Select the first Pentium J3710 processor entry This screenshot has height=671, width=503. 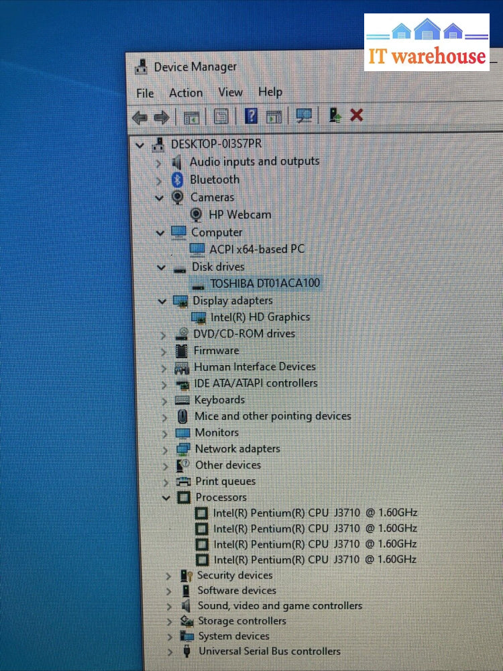coord(315,513)
